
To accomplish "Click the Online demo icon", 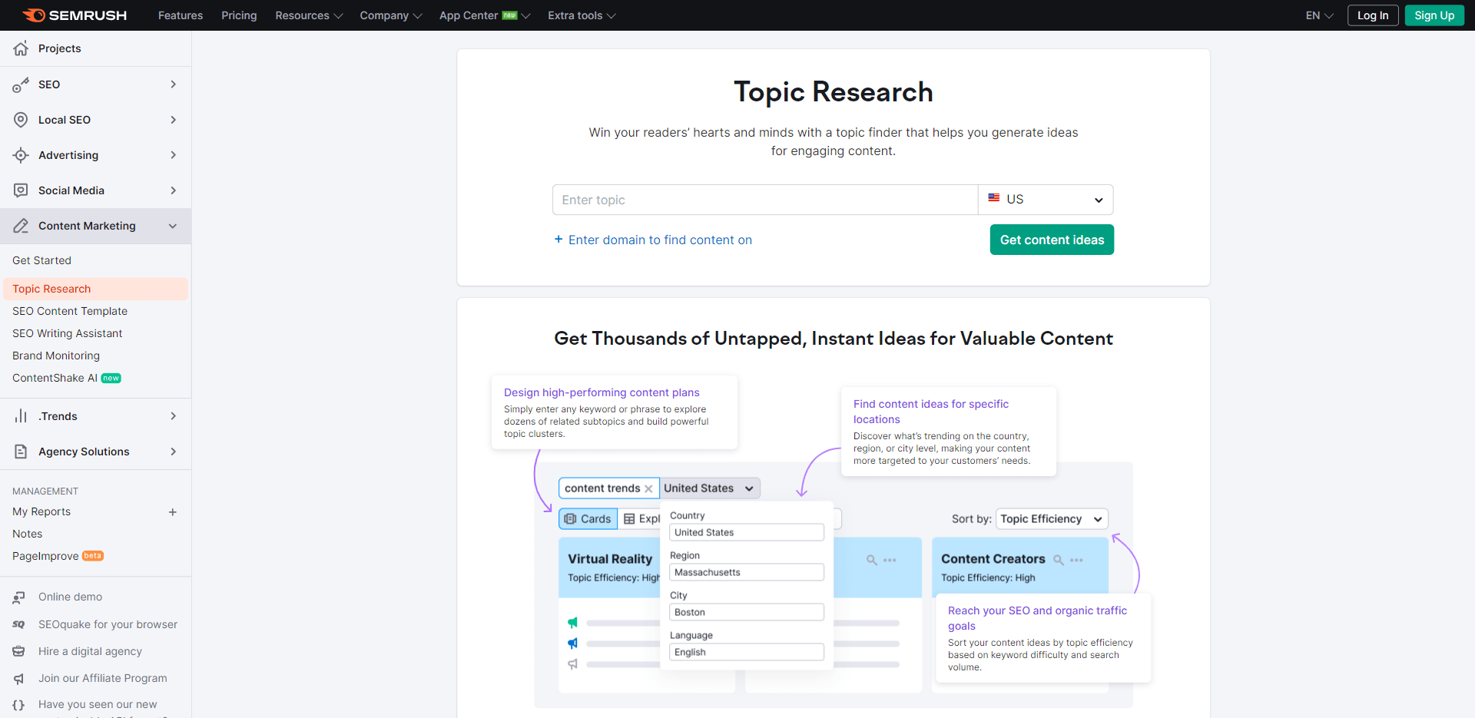I will [x=19, y=597].
